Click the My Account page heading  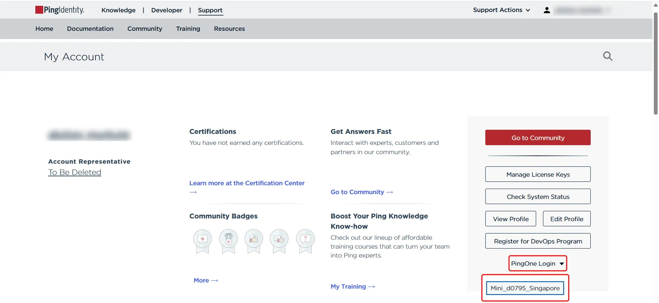(x=74, y=57)
